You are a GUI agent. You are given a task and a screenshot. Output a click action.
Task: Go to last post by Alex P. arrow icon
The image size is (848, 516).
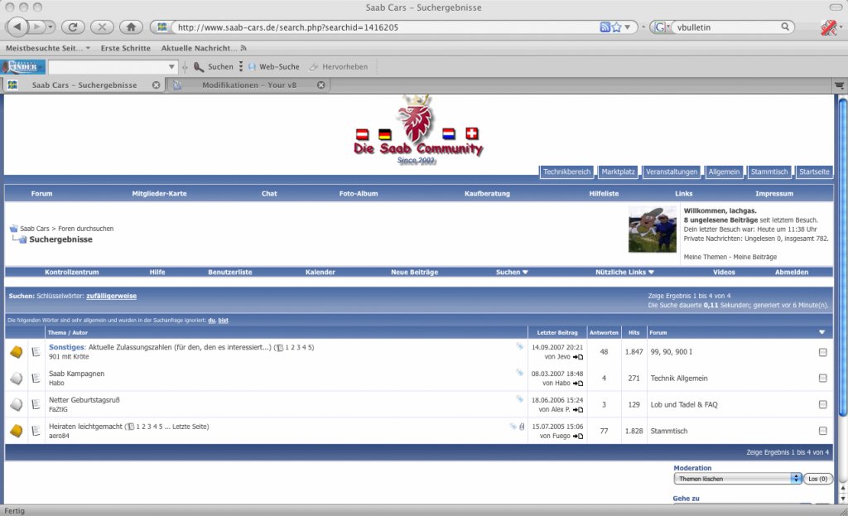pos(577,410)
